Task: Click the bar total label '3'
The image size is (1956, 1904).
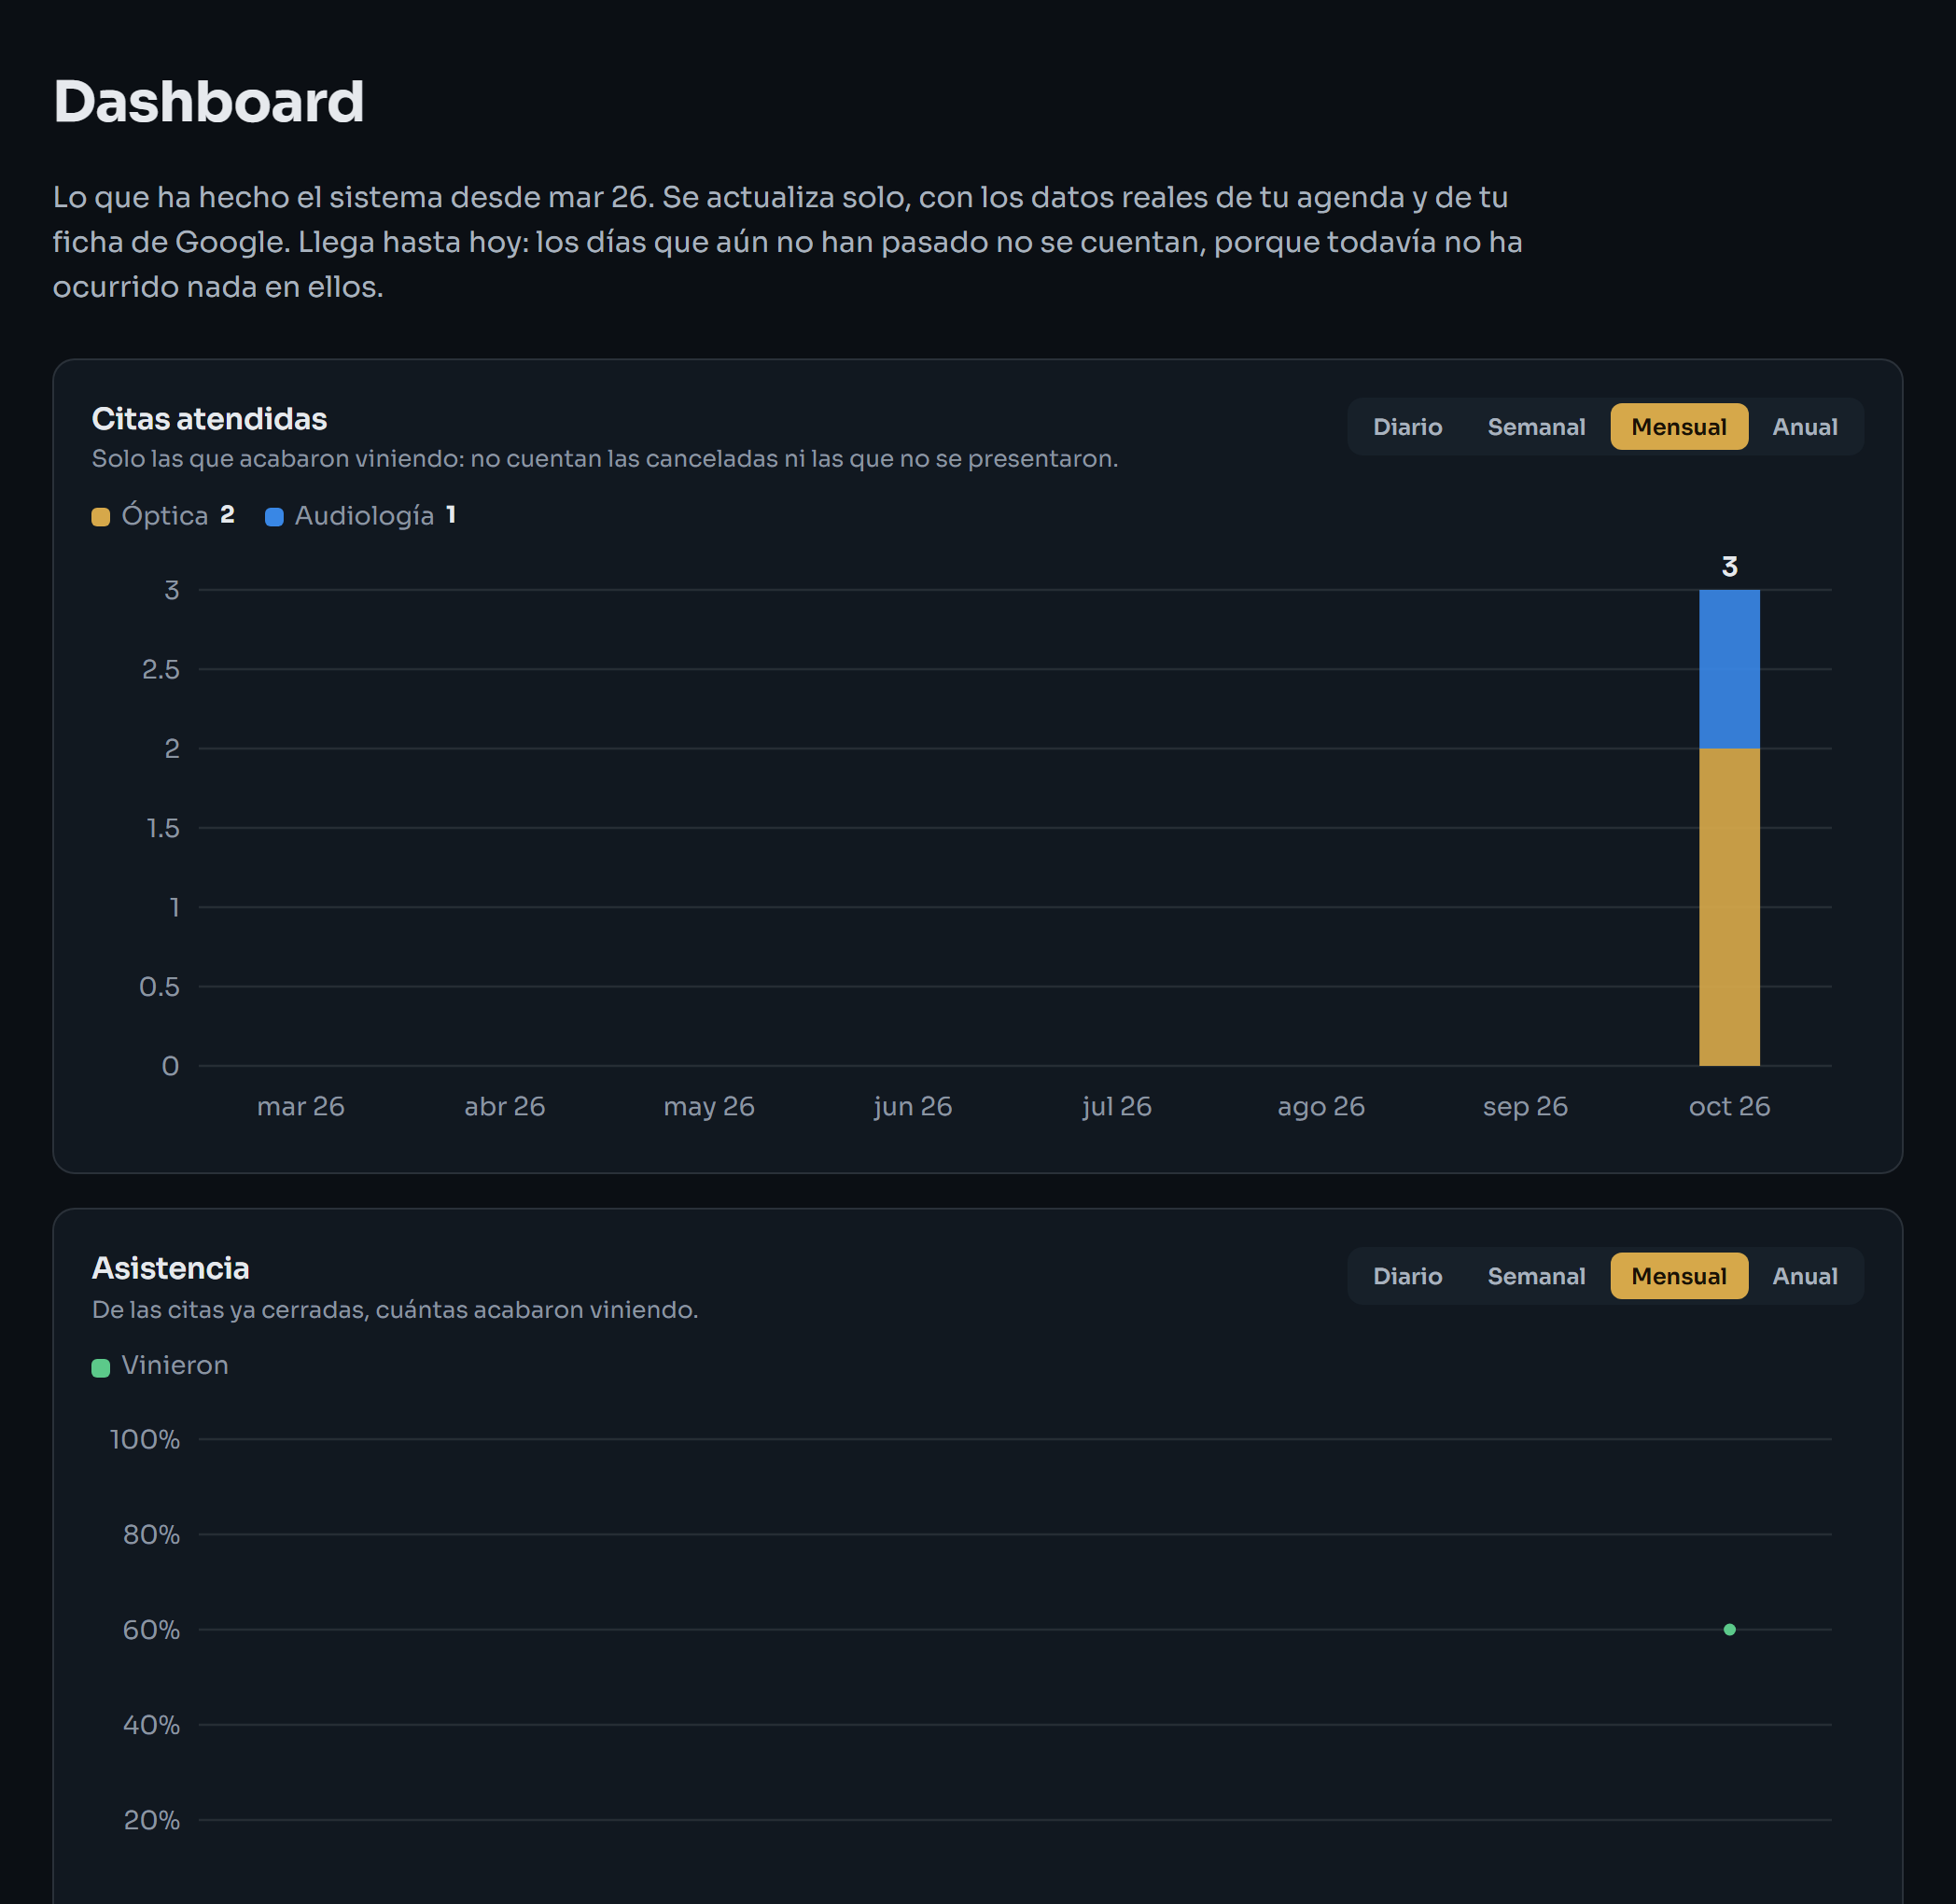Action: [x=1729, y=567]
